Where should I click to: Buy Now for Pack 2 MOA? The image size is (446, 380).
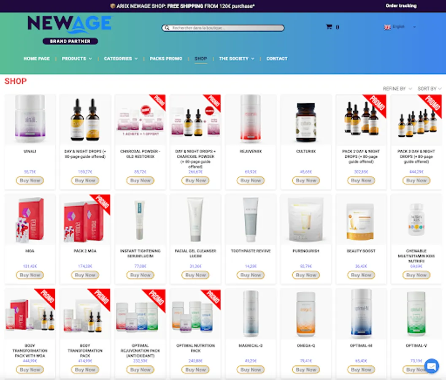85,275
